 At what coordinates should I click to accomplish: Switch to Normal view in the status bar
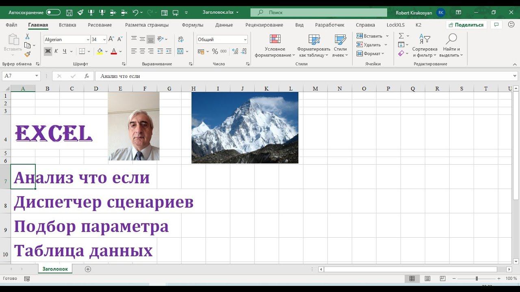pyautogui.click(x=412, y=279)
